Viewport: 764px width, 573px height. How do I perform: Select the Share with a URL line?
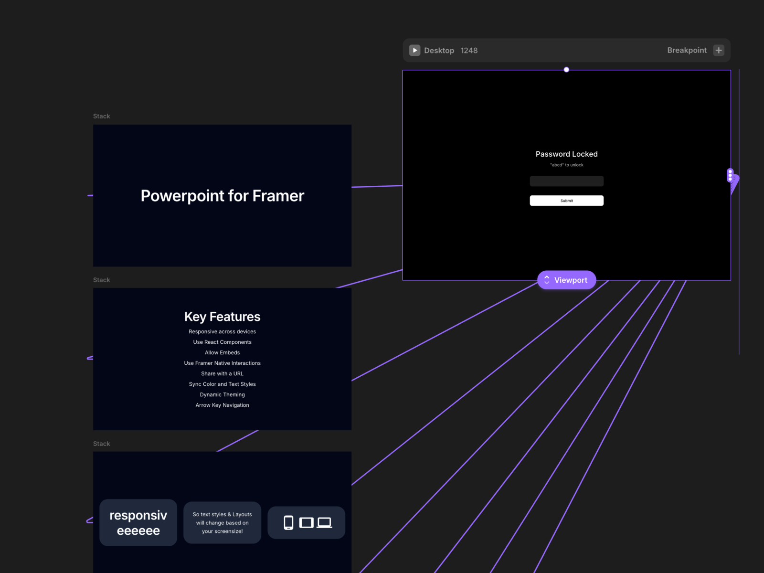[222, 373]
